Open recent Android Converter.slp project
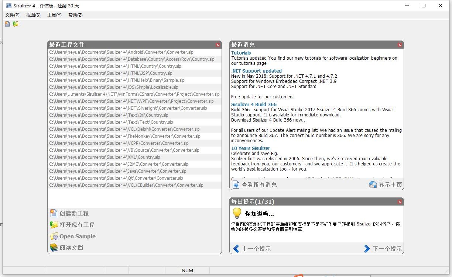The height and width of the screenshot is (277, 452). coord(135,52)
